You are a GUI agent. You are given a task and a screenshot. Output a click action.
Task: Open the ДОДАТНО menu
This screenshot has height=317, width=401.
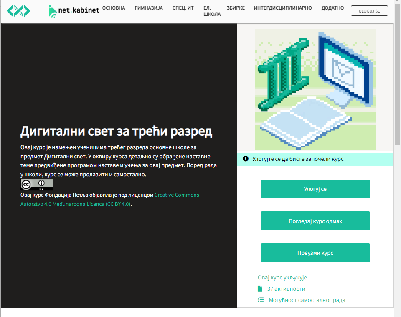[x=332, y=8]
